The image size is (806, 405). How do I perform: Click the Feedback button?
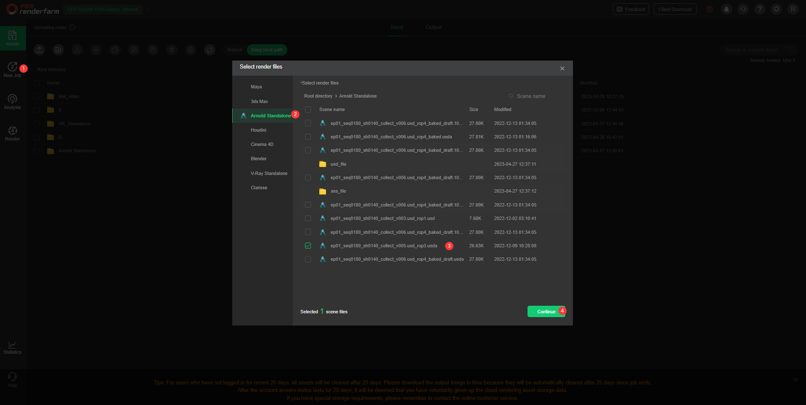[631, 9]
